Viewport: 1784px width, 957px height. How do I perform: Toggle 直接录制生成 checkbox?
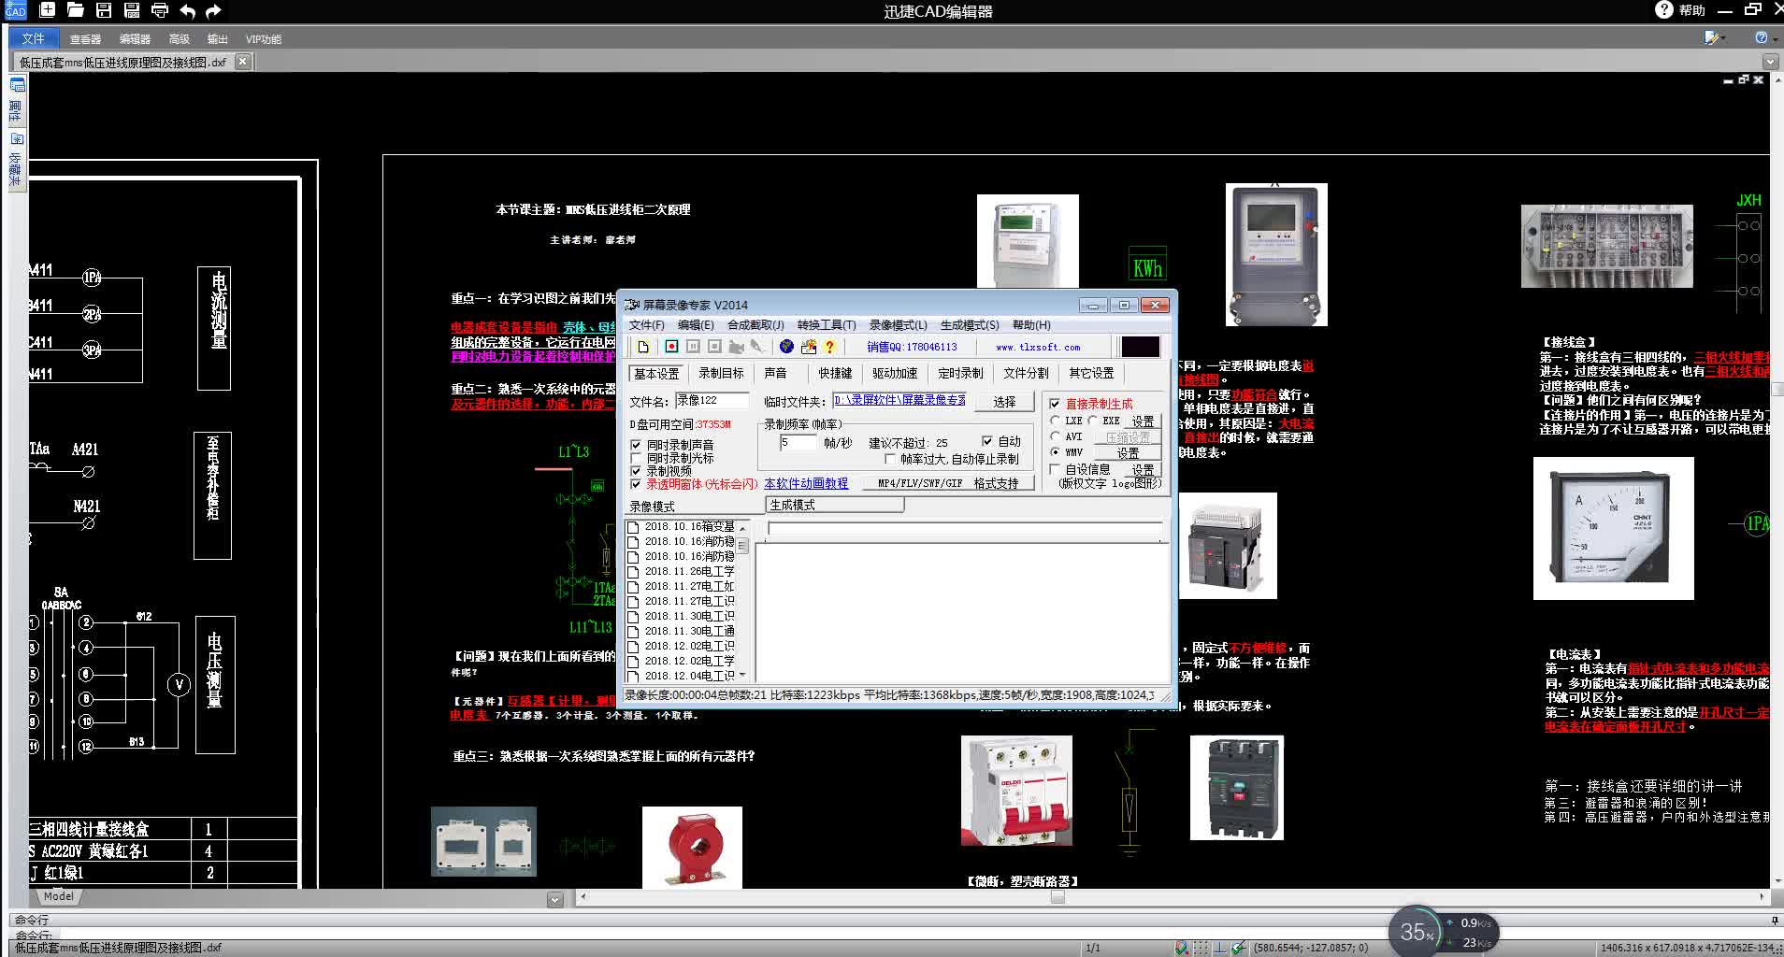(1055, 404)
